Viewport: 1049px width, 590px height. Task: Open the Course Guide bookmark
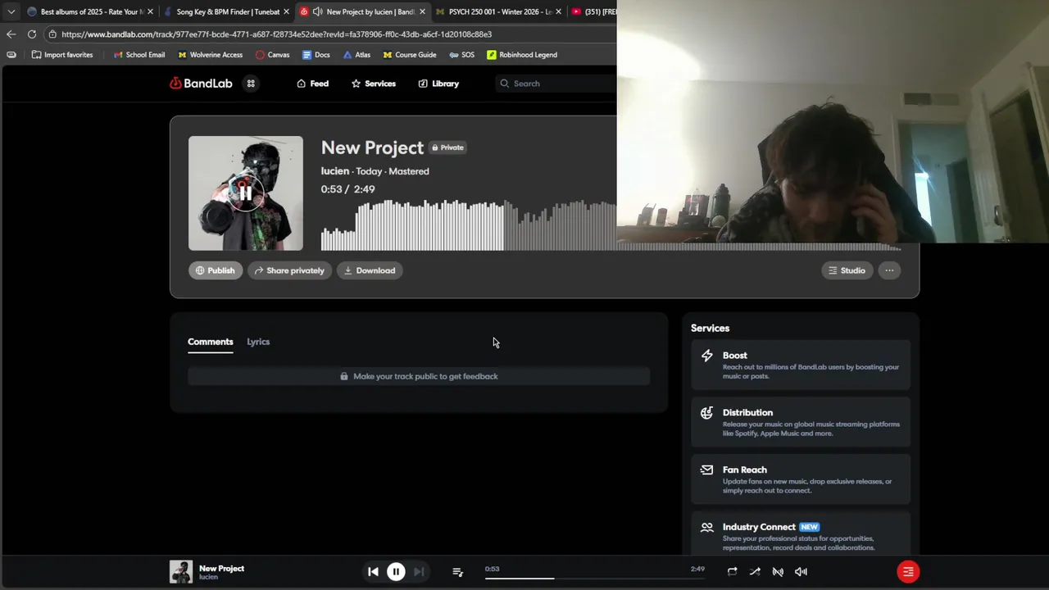point(409,55)
